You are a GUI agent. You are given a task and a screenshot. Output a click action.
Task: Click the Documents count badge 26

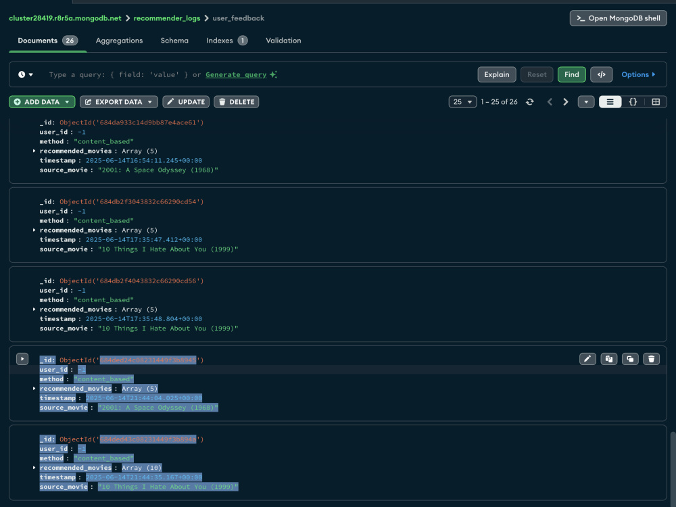pos(70,41)
